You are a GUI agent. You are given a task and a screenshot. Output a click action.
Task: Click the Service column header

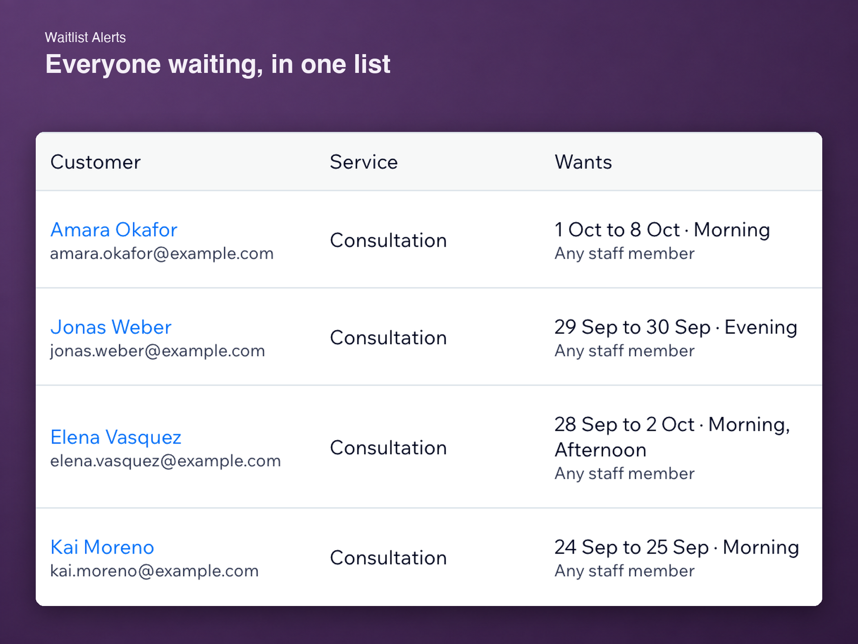(364, 162)
